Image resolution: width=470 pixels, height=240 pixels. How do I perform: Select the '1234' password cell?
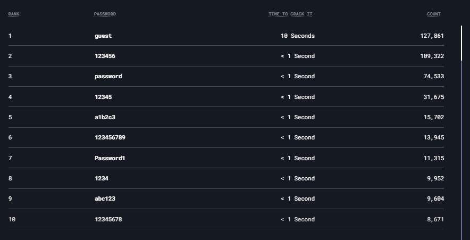coord(102,178)
